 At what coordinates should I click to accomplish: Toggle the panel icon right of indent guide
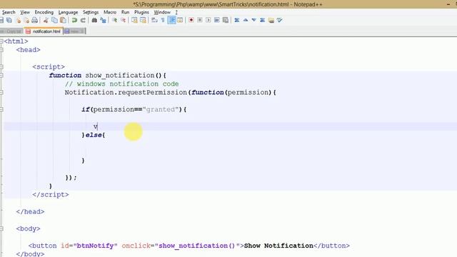[180, 20]
